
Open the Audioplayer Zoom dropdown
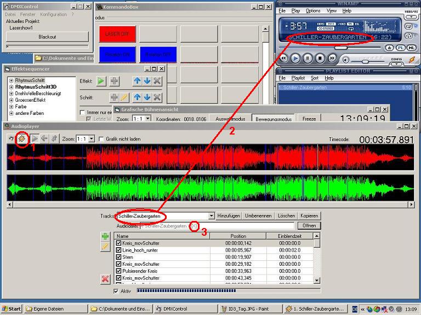point(91,139)
